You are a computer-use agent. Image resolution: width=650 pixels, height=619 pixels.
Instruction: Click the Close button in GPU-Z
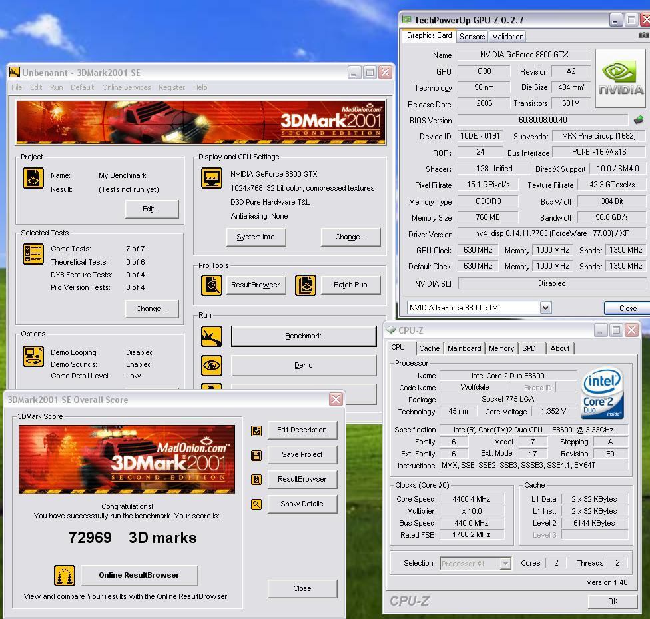627,309
